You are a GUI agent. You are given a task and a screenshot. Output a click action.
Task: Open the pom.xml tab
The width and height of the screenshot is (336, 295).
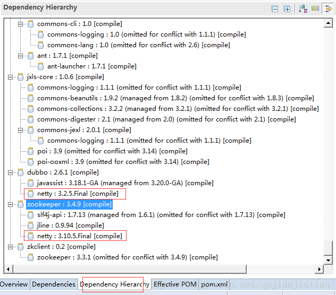(214, 284)
